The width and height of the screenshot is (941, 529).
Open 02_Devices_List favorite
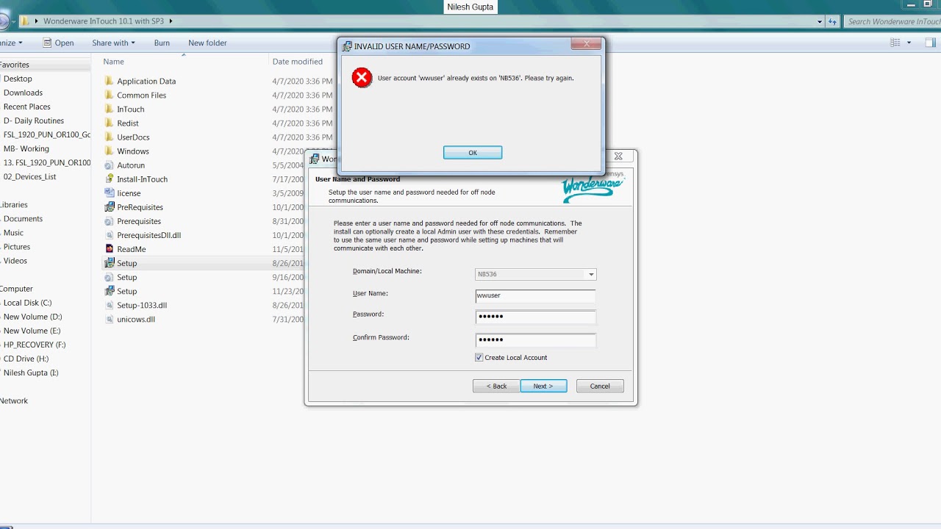pyautogui.click(x=29, y=176)
